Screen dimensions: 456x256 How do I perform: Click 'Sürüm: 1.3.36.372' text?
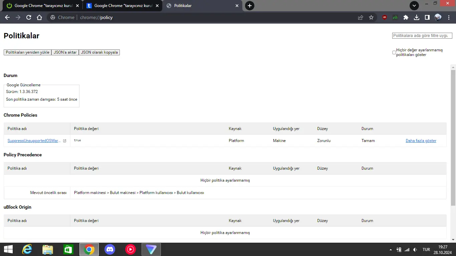tap(22, 92)
